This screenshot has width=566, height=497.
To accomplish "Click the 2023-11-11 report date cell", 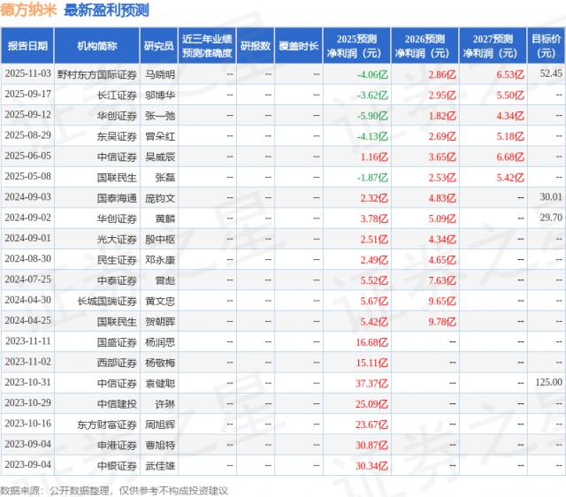I will 28,340.
